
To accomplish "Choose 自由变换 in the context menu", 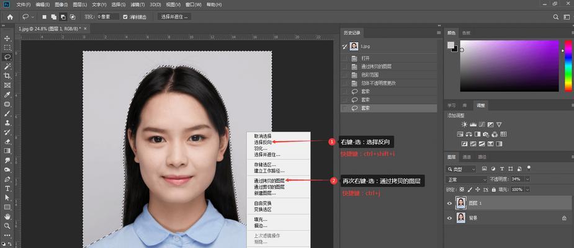I will (x=263, y=203).
